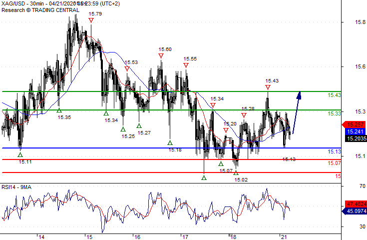
Task: Select the black 15.2035 last price tag
Action: click(x=356, y=138)
